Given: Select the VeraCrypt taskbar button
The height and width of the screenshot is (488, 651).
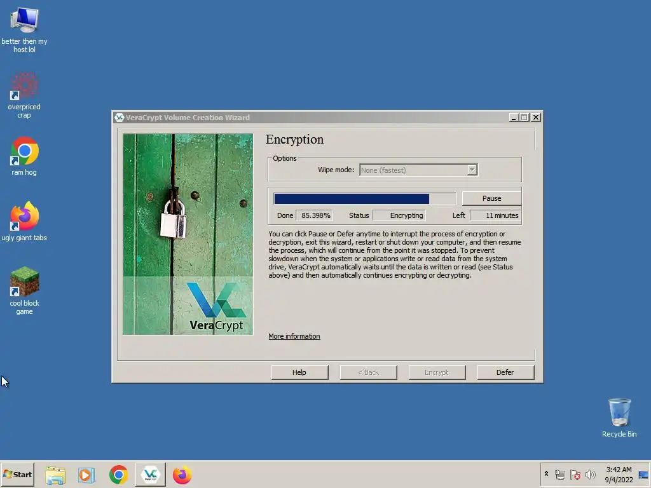Looking at the screenshot, I should [150, 474].
